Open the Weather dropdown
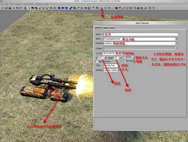The width and height of the screenshot is (188, 142). click(112, 70)
